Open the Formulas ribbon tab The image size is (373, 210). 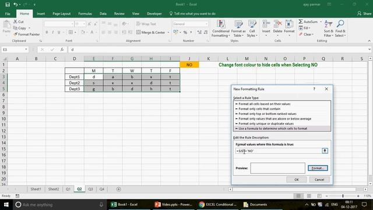pos(85,14)
